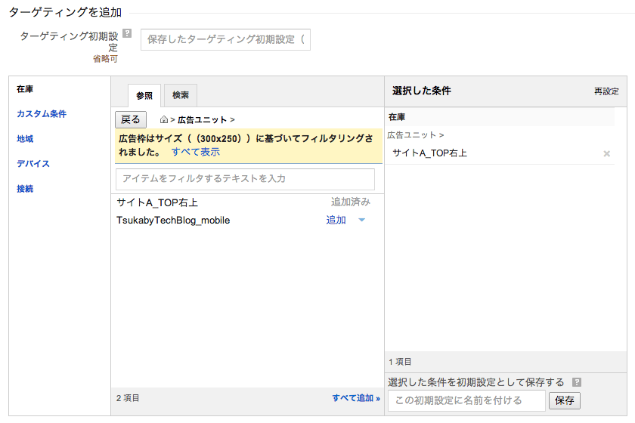This screenshot has height=423, width=635.
Task: Focus the アイテムをフィルタ text input
Action: [245, 179]
